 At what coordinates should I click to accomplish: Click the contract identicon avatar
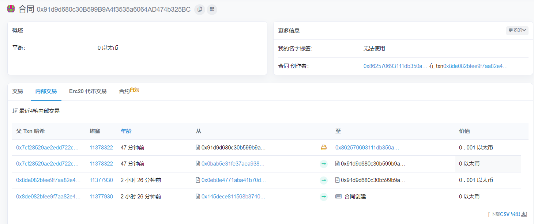pos(11,9)
